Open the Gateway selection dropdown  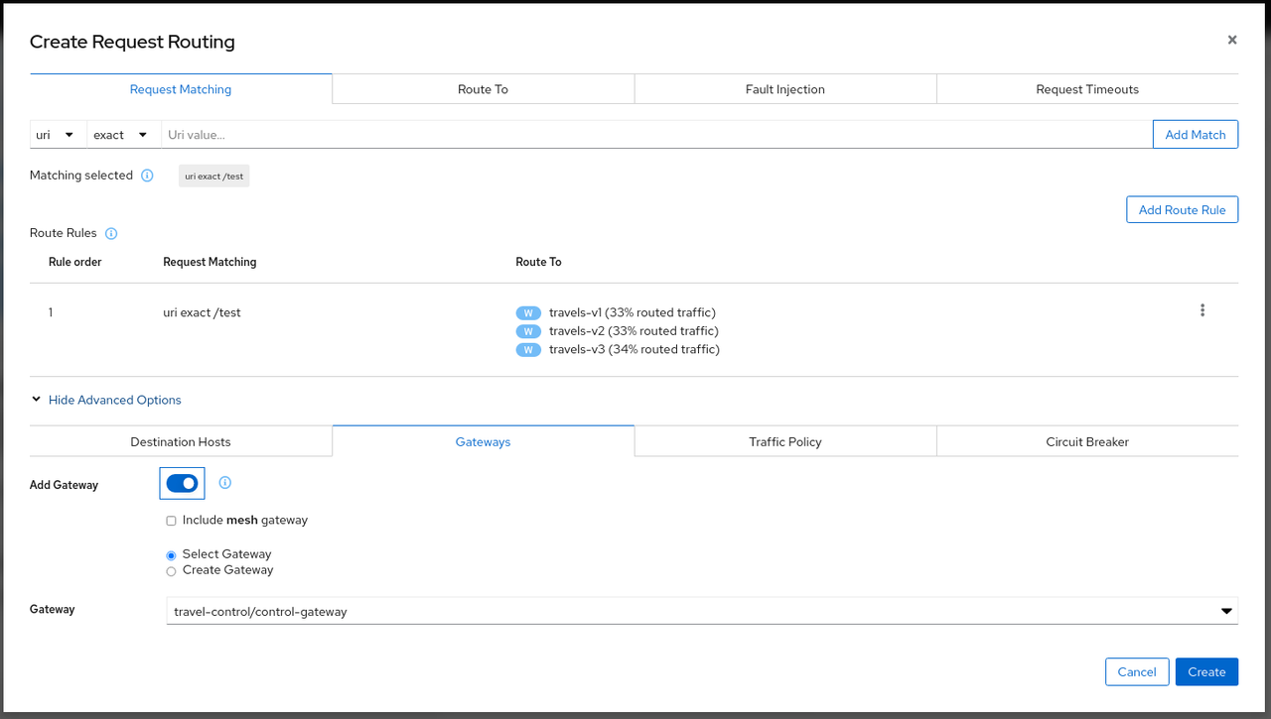(x=1226, y=610)
